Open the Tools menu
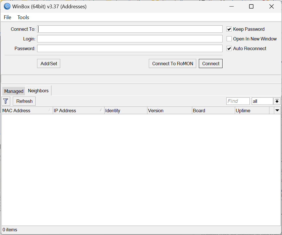This screenshot has height=235, width=282. [23, 17]
